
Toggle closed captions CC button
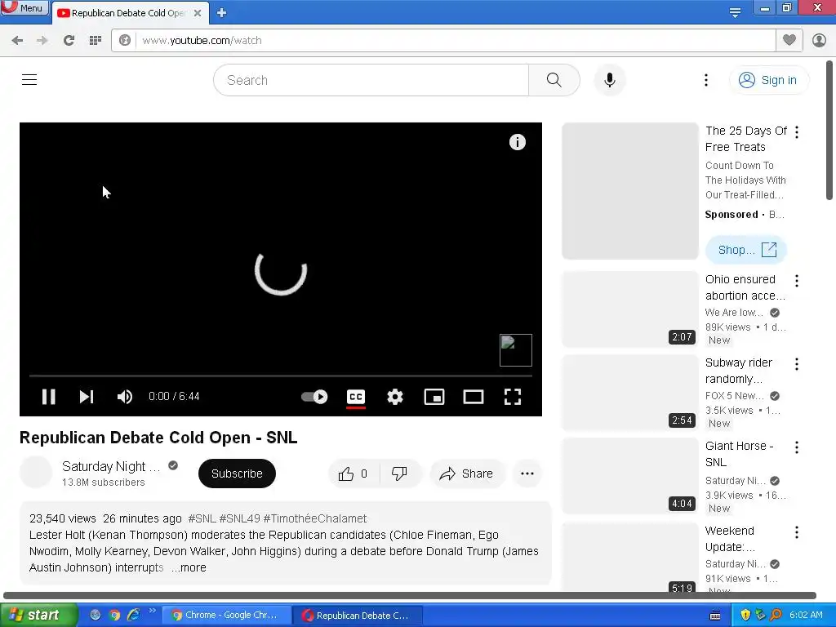[356, 398]
